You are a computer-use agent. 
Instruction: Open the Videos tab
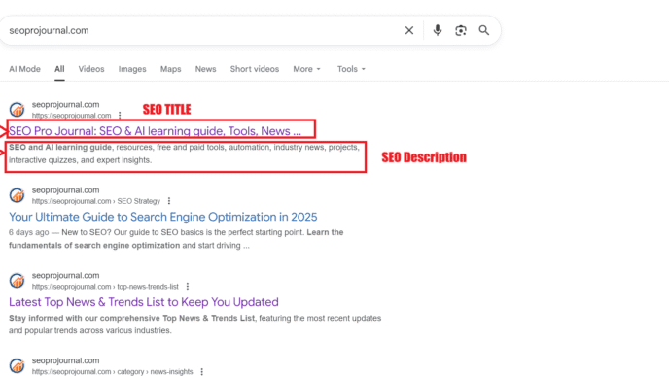tap(91, 69)
